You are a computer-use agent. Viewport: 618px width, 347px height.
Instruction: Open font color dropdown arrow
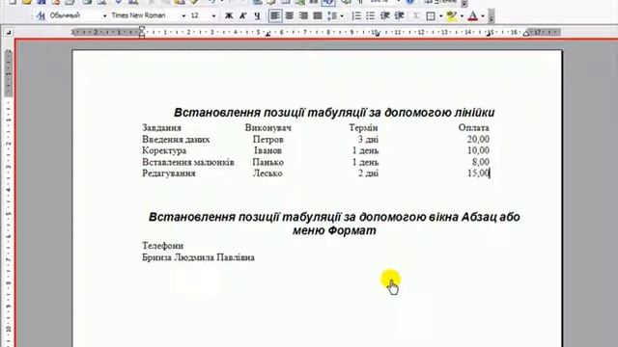[483, 16]
